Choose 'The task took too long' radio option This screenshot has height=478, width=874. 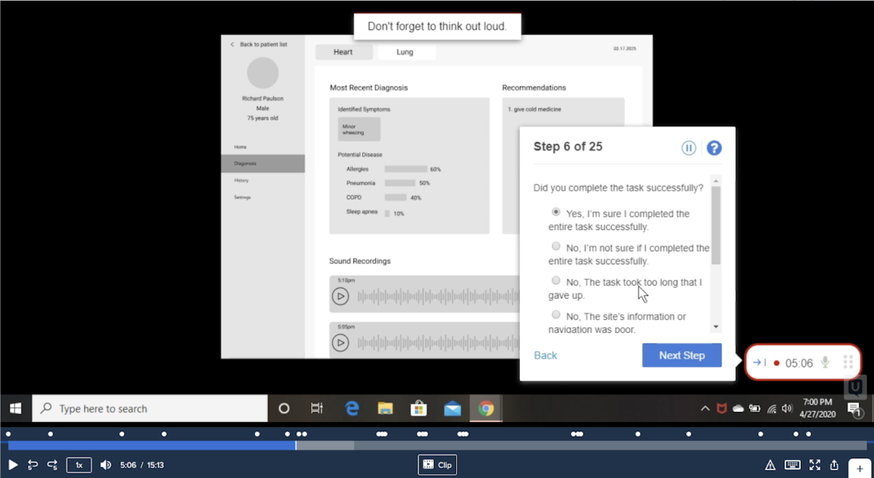[556, 280]
